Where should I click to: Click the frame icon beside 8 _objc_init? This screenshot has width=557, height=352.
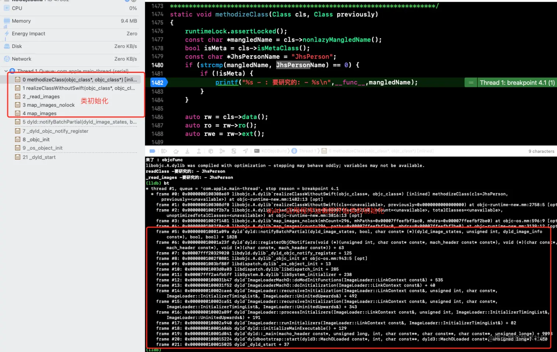[x=17, y=139]
